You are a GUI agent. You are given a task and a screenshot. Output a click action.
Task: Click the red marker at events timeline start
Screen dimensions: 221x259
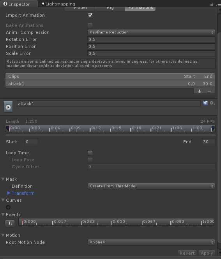(22, 222)
